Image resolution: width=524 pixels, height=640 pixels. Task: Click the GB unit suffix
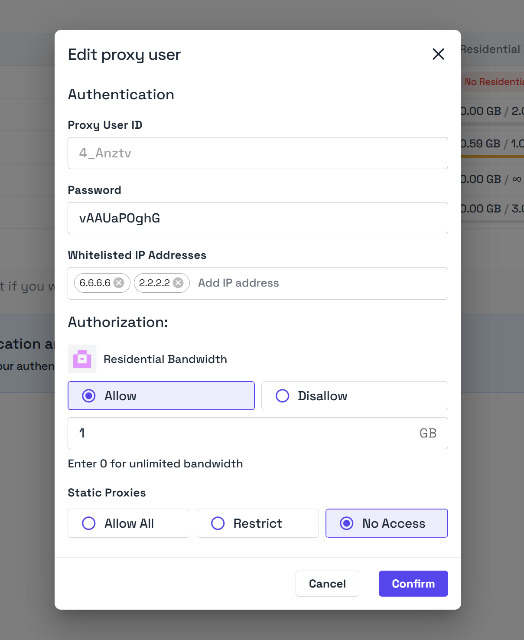[428, 433]
